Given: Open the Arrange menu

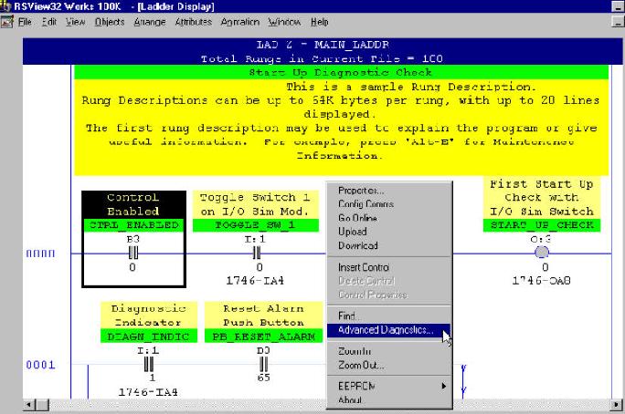Looking at the screenshot, I should pos(150,22).
